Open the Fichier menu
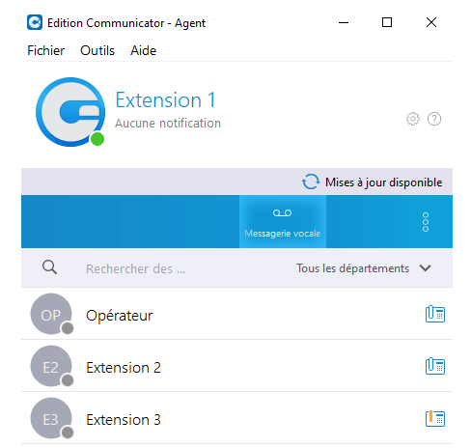Screen dimensions: 471x448 tap(45, 50)
